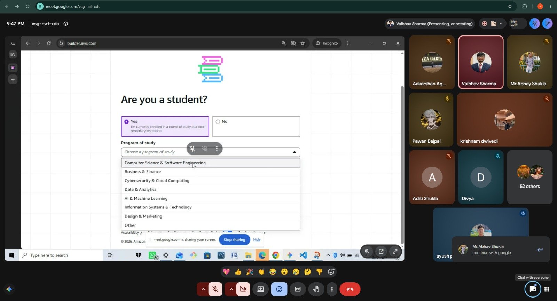This screenshot has width=557, height=301.
Task: Open the Meet more options menu
Action: 332,289
